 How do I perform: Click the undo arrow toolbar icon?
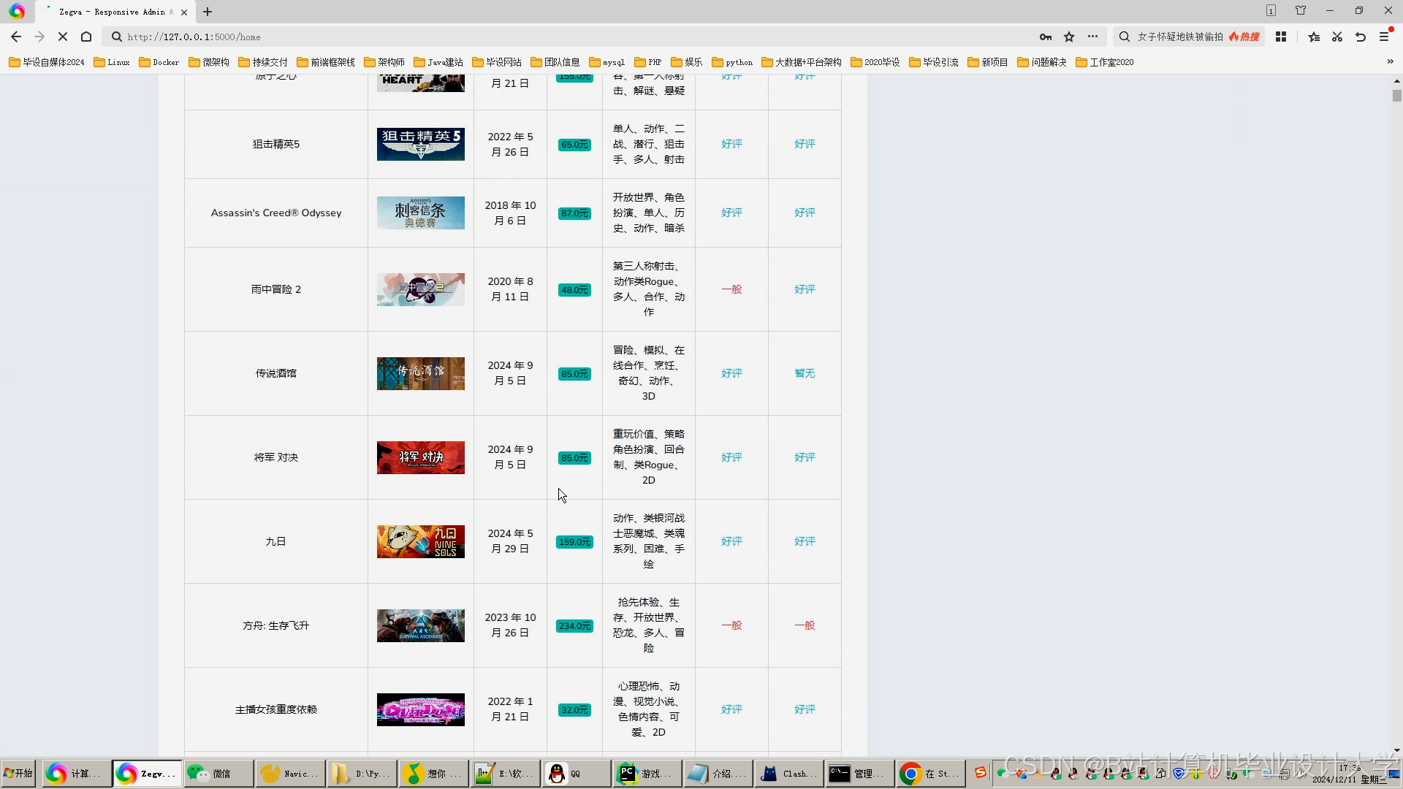pos(1361,37)
